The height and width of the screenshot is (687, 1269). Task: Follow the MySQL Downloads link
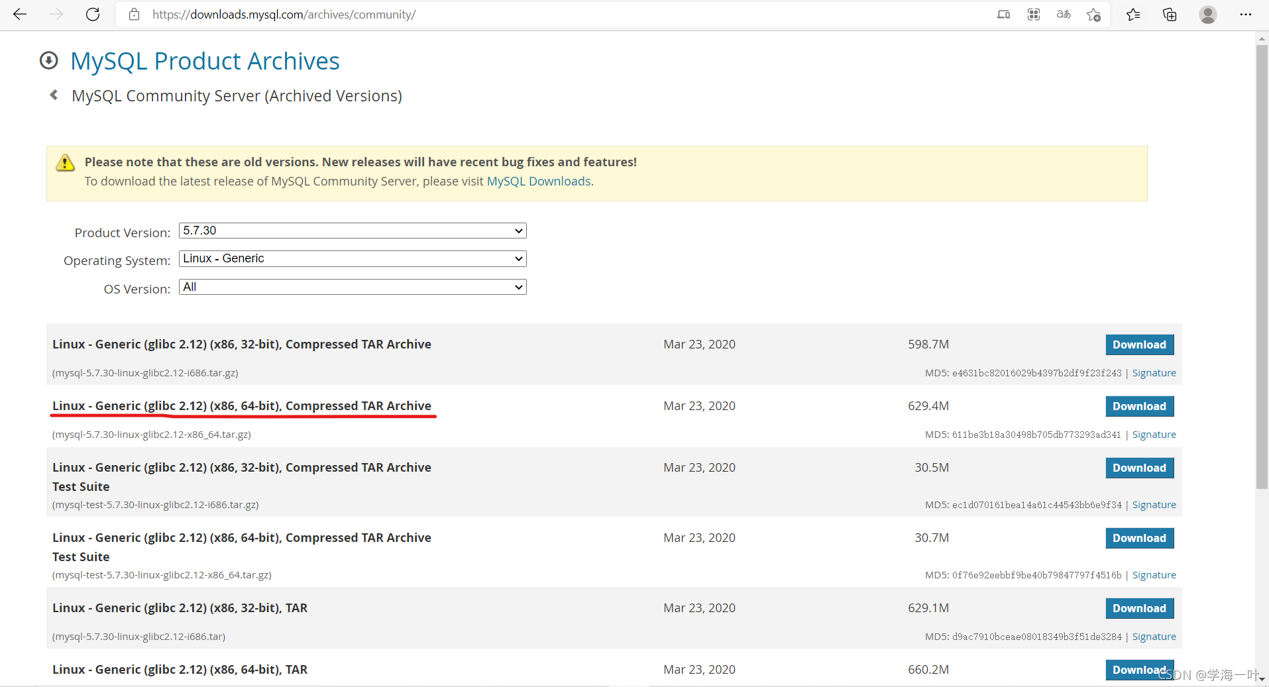539,181
